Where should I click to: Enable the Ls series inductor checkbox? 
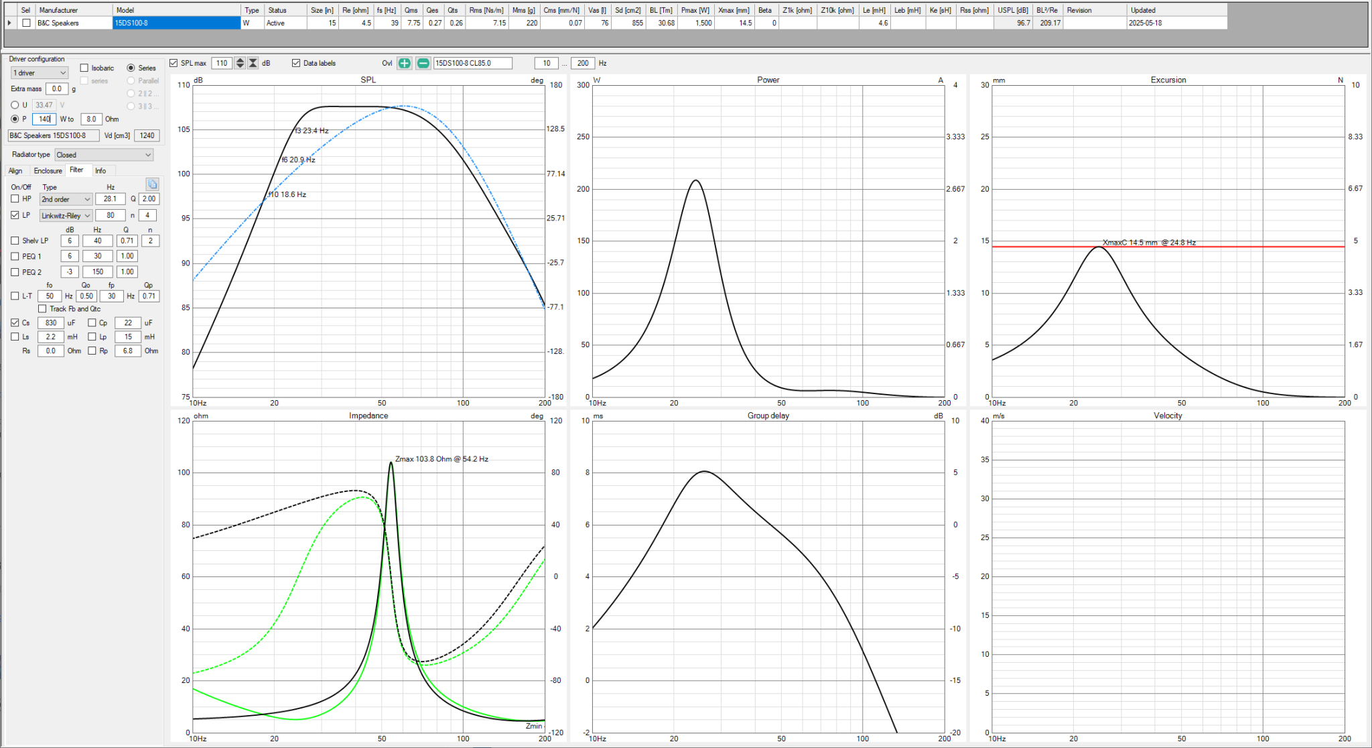tap(15, 336)
